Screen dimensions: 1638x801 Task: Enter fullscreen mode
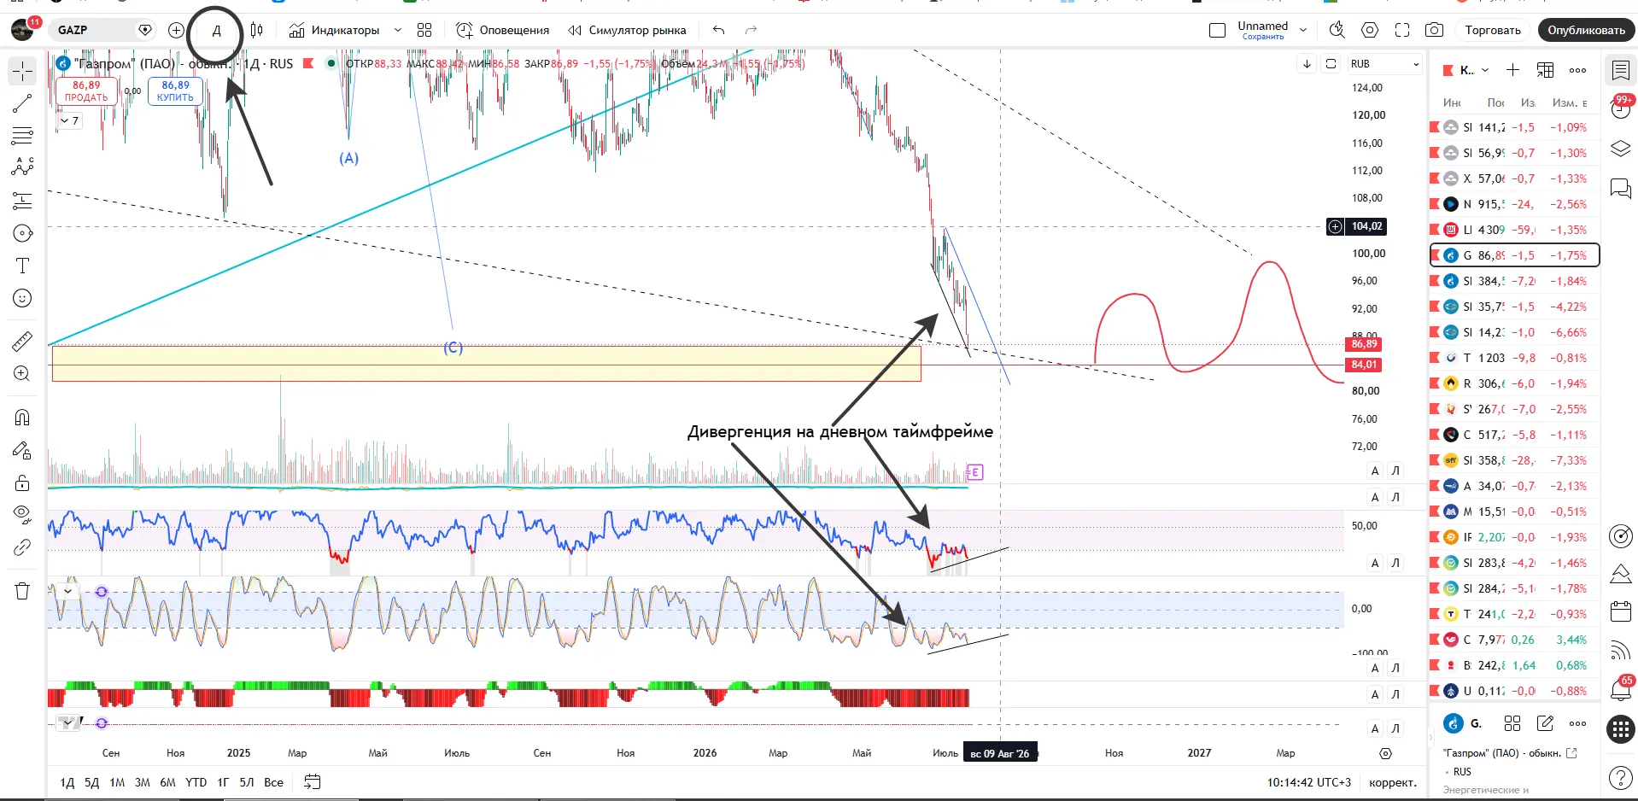click(1402, 30)
